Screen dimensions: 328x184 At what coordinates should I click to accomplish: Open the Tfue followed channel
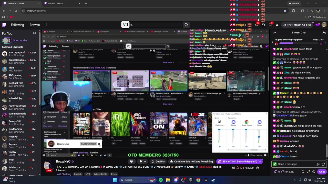[x=20, y=69]
